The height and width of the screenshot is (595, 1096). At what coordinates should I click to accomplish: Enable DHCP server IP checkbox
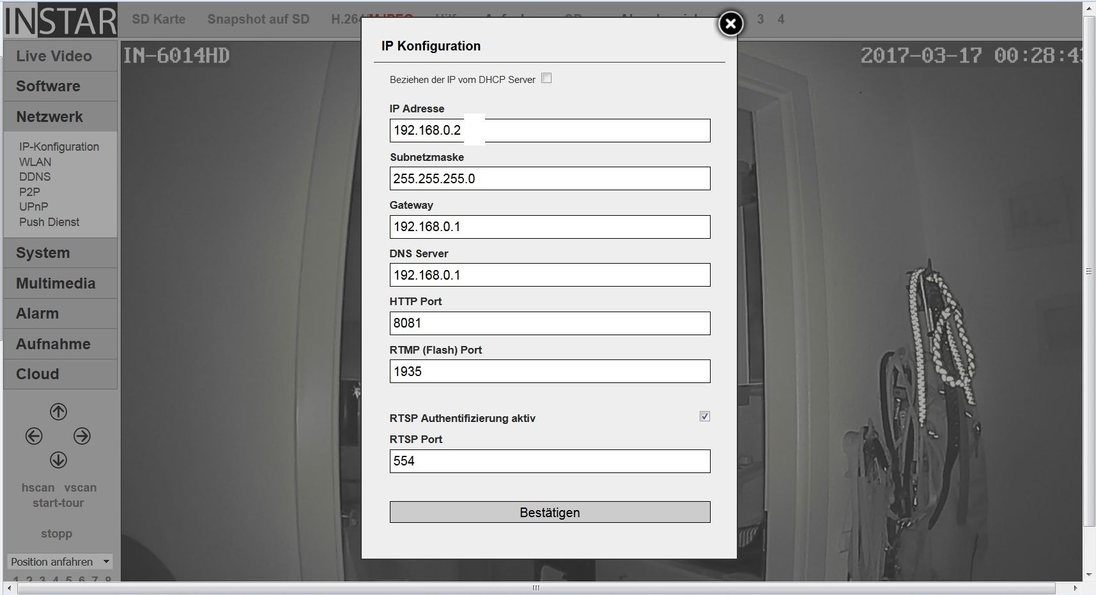pyautogui.click(x=546, y=79)
